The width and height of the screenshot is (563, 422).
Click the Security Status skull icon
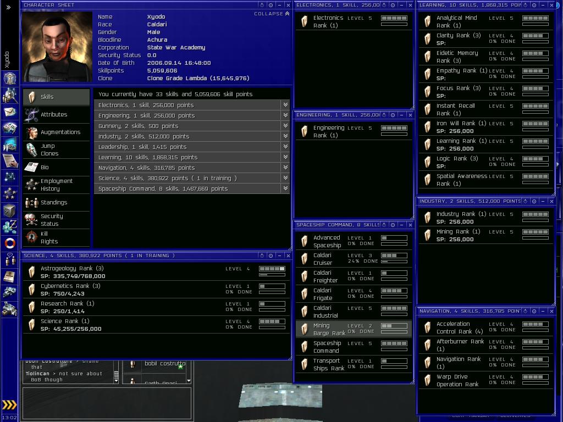[31, 220]
